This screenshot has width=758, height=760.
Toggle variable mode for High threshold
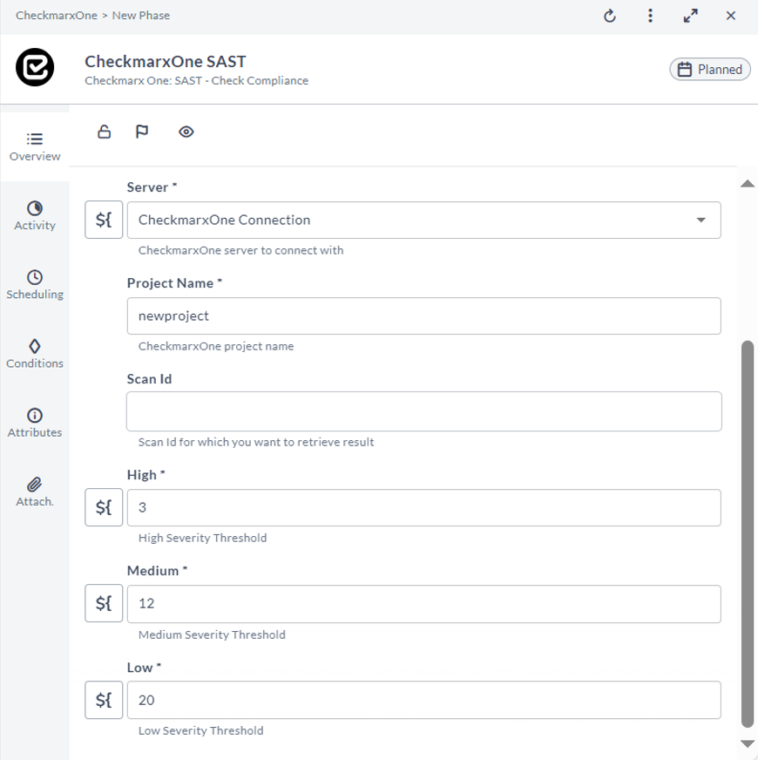[104, 507]
